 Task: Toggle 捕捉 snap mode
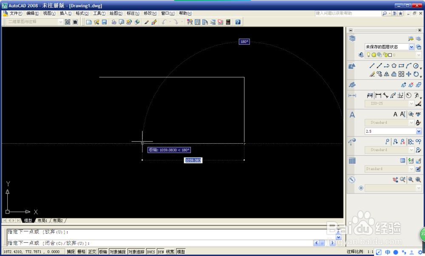tap(71, 252)
